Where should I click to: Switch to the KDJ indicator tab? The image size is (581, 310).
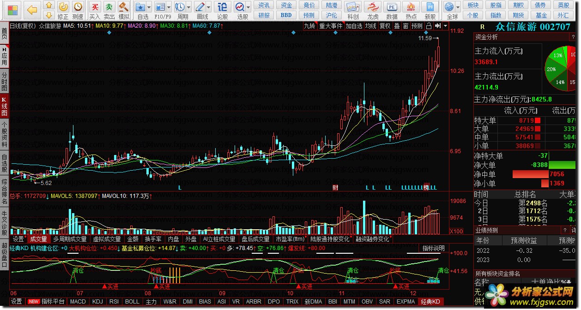pos(97,302)
